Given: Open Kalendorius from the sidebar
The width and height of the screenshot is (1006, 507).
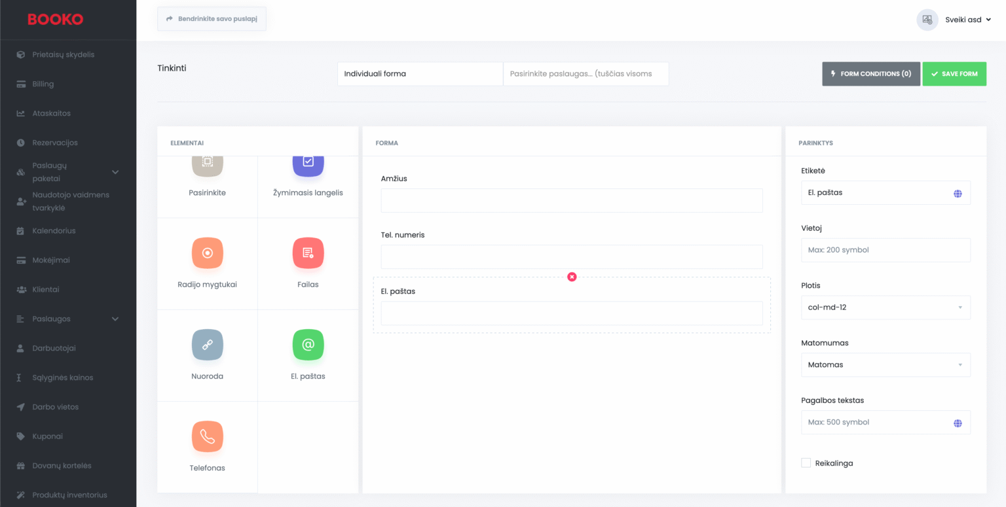Looking at the screenshot, I should (x=54, y=231).
